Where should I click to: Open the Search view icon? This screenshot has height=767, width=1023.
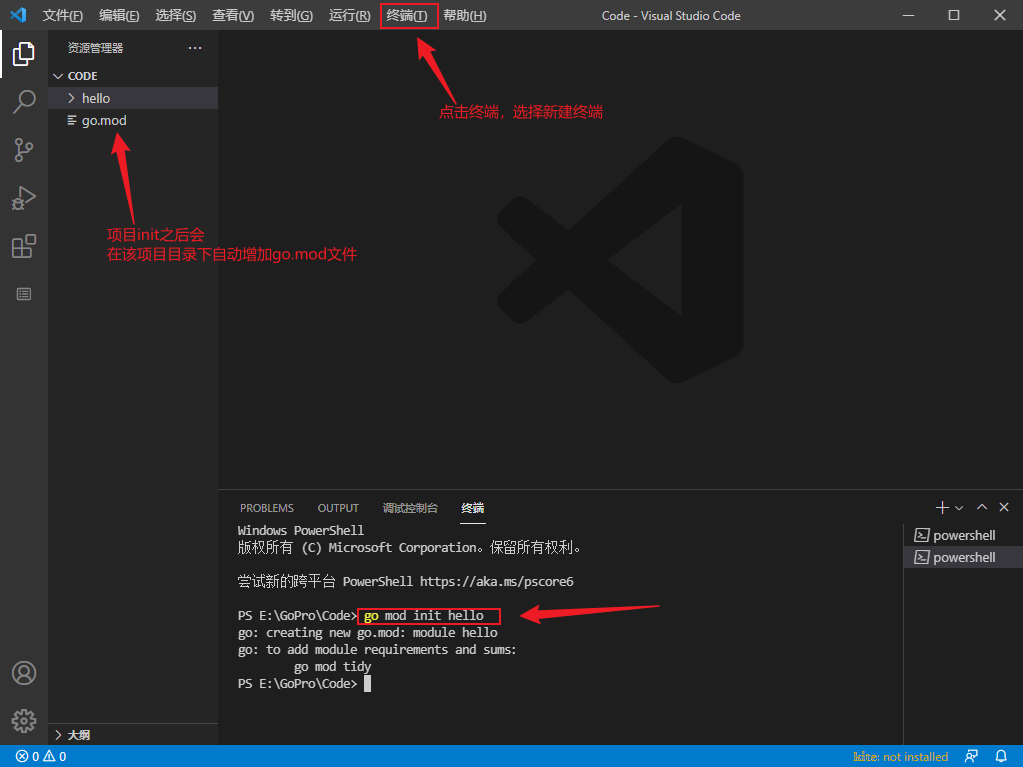pyautogui.click(x=24, y=102)
